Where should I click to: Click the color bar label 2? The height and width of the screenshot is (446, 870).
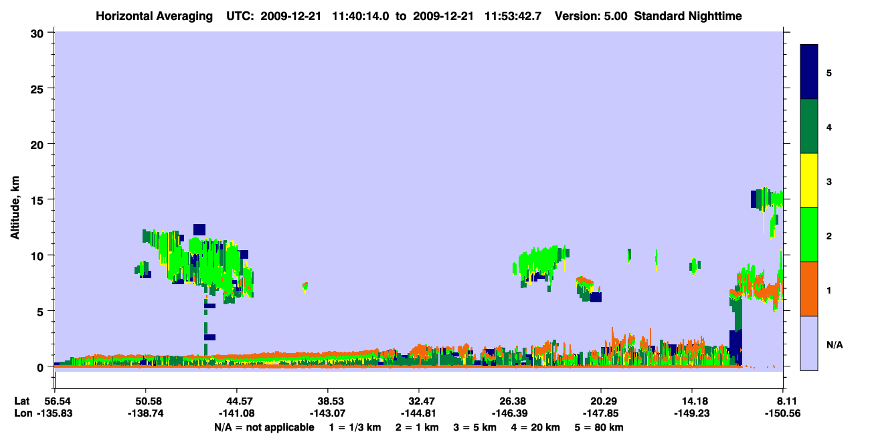[x=829, y=235]
